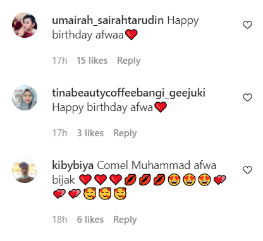The width and height of the screenshot is (263, 241).
Task: View the 3 likes list
Action: point(90,133)
